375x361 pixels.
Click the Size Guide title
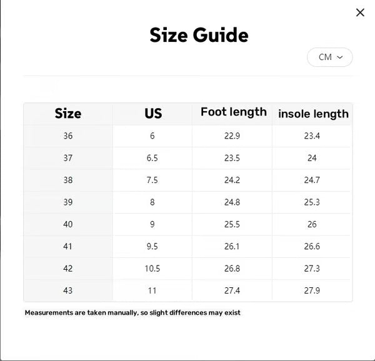(x=199, y=35)
